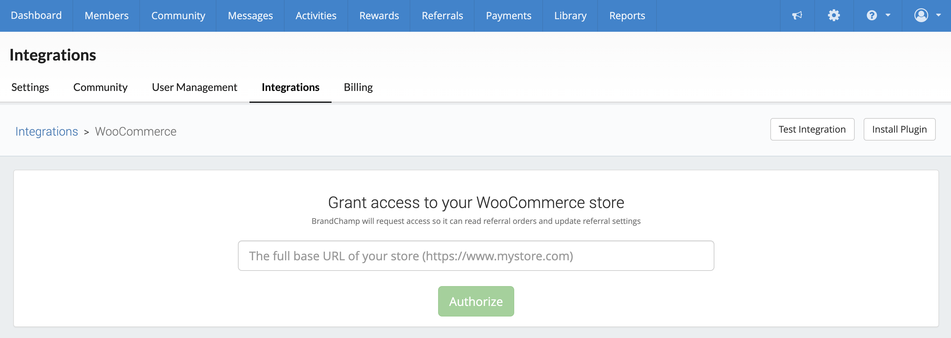Follow the Integrations breadcrumb link

[x=47, y=131]
